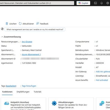The height and width of the screenshot is (110, 110).
Task: Switch to the Tutorials tab
Action: pyautogui.click(x=38, y=92)
